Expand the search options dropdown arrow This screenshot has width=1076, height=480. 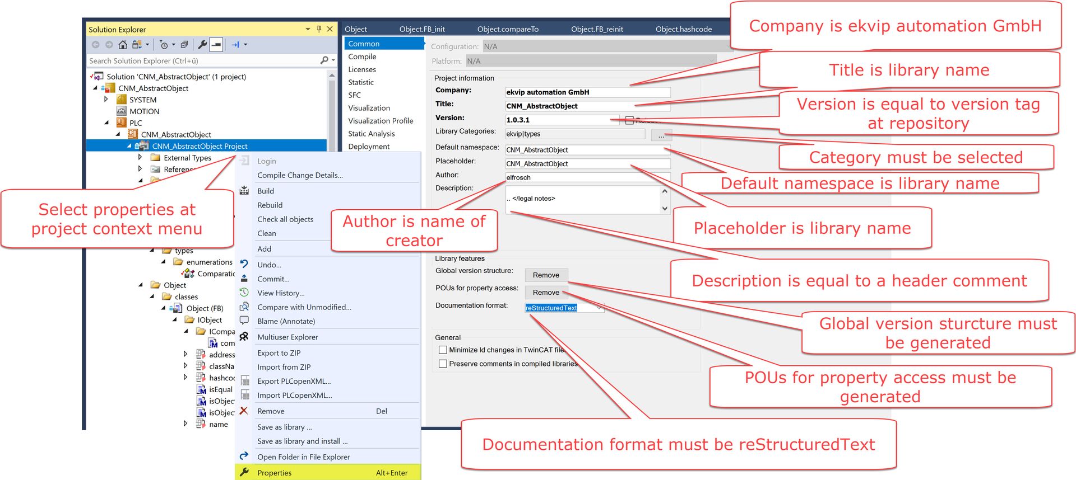point(333,60)
